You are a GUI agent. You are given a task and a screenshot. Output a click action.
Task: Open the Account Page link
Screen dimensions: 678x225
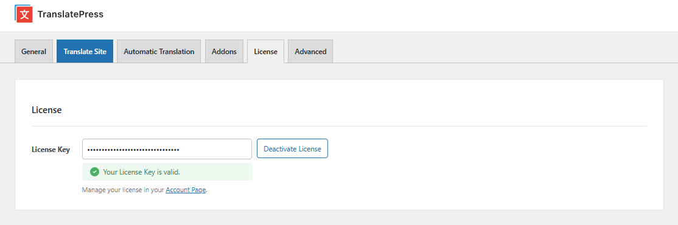pos(186,190)
